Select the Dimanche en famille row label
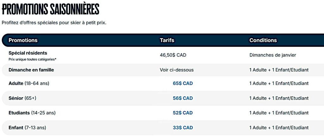This screenshot has height=137, width=324. click(31, 70)
